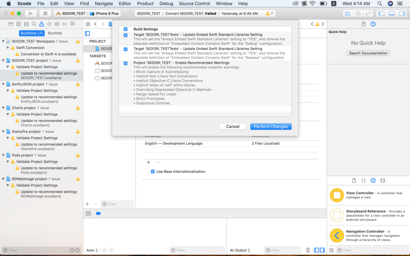Collapse the SEDORI_TEST project group

pos(3,60)
